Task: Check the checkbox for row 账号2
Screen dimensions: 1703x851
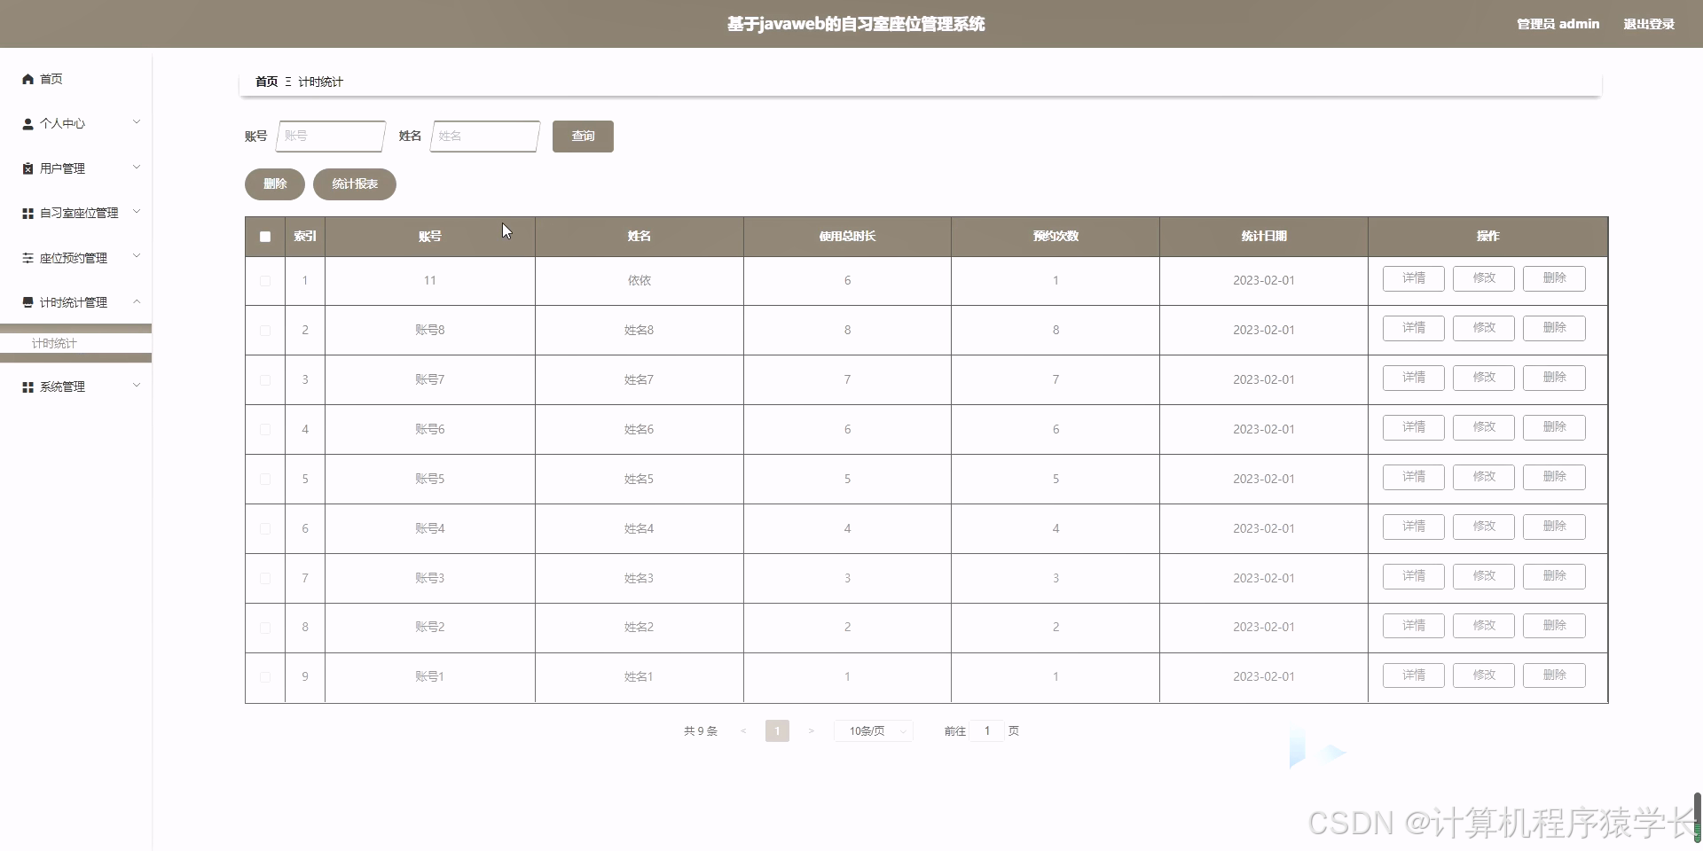Action: (x=265, y=628)
